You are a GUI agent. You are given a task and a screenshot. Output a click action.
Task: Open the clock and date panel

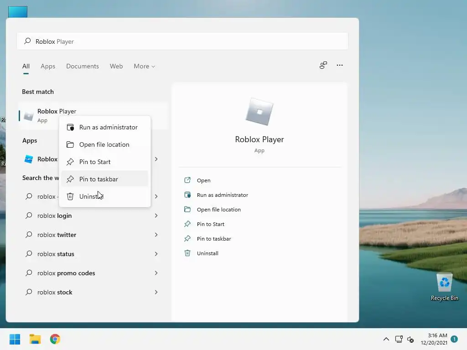coord(434,339)
